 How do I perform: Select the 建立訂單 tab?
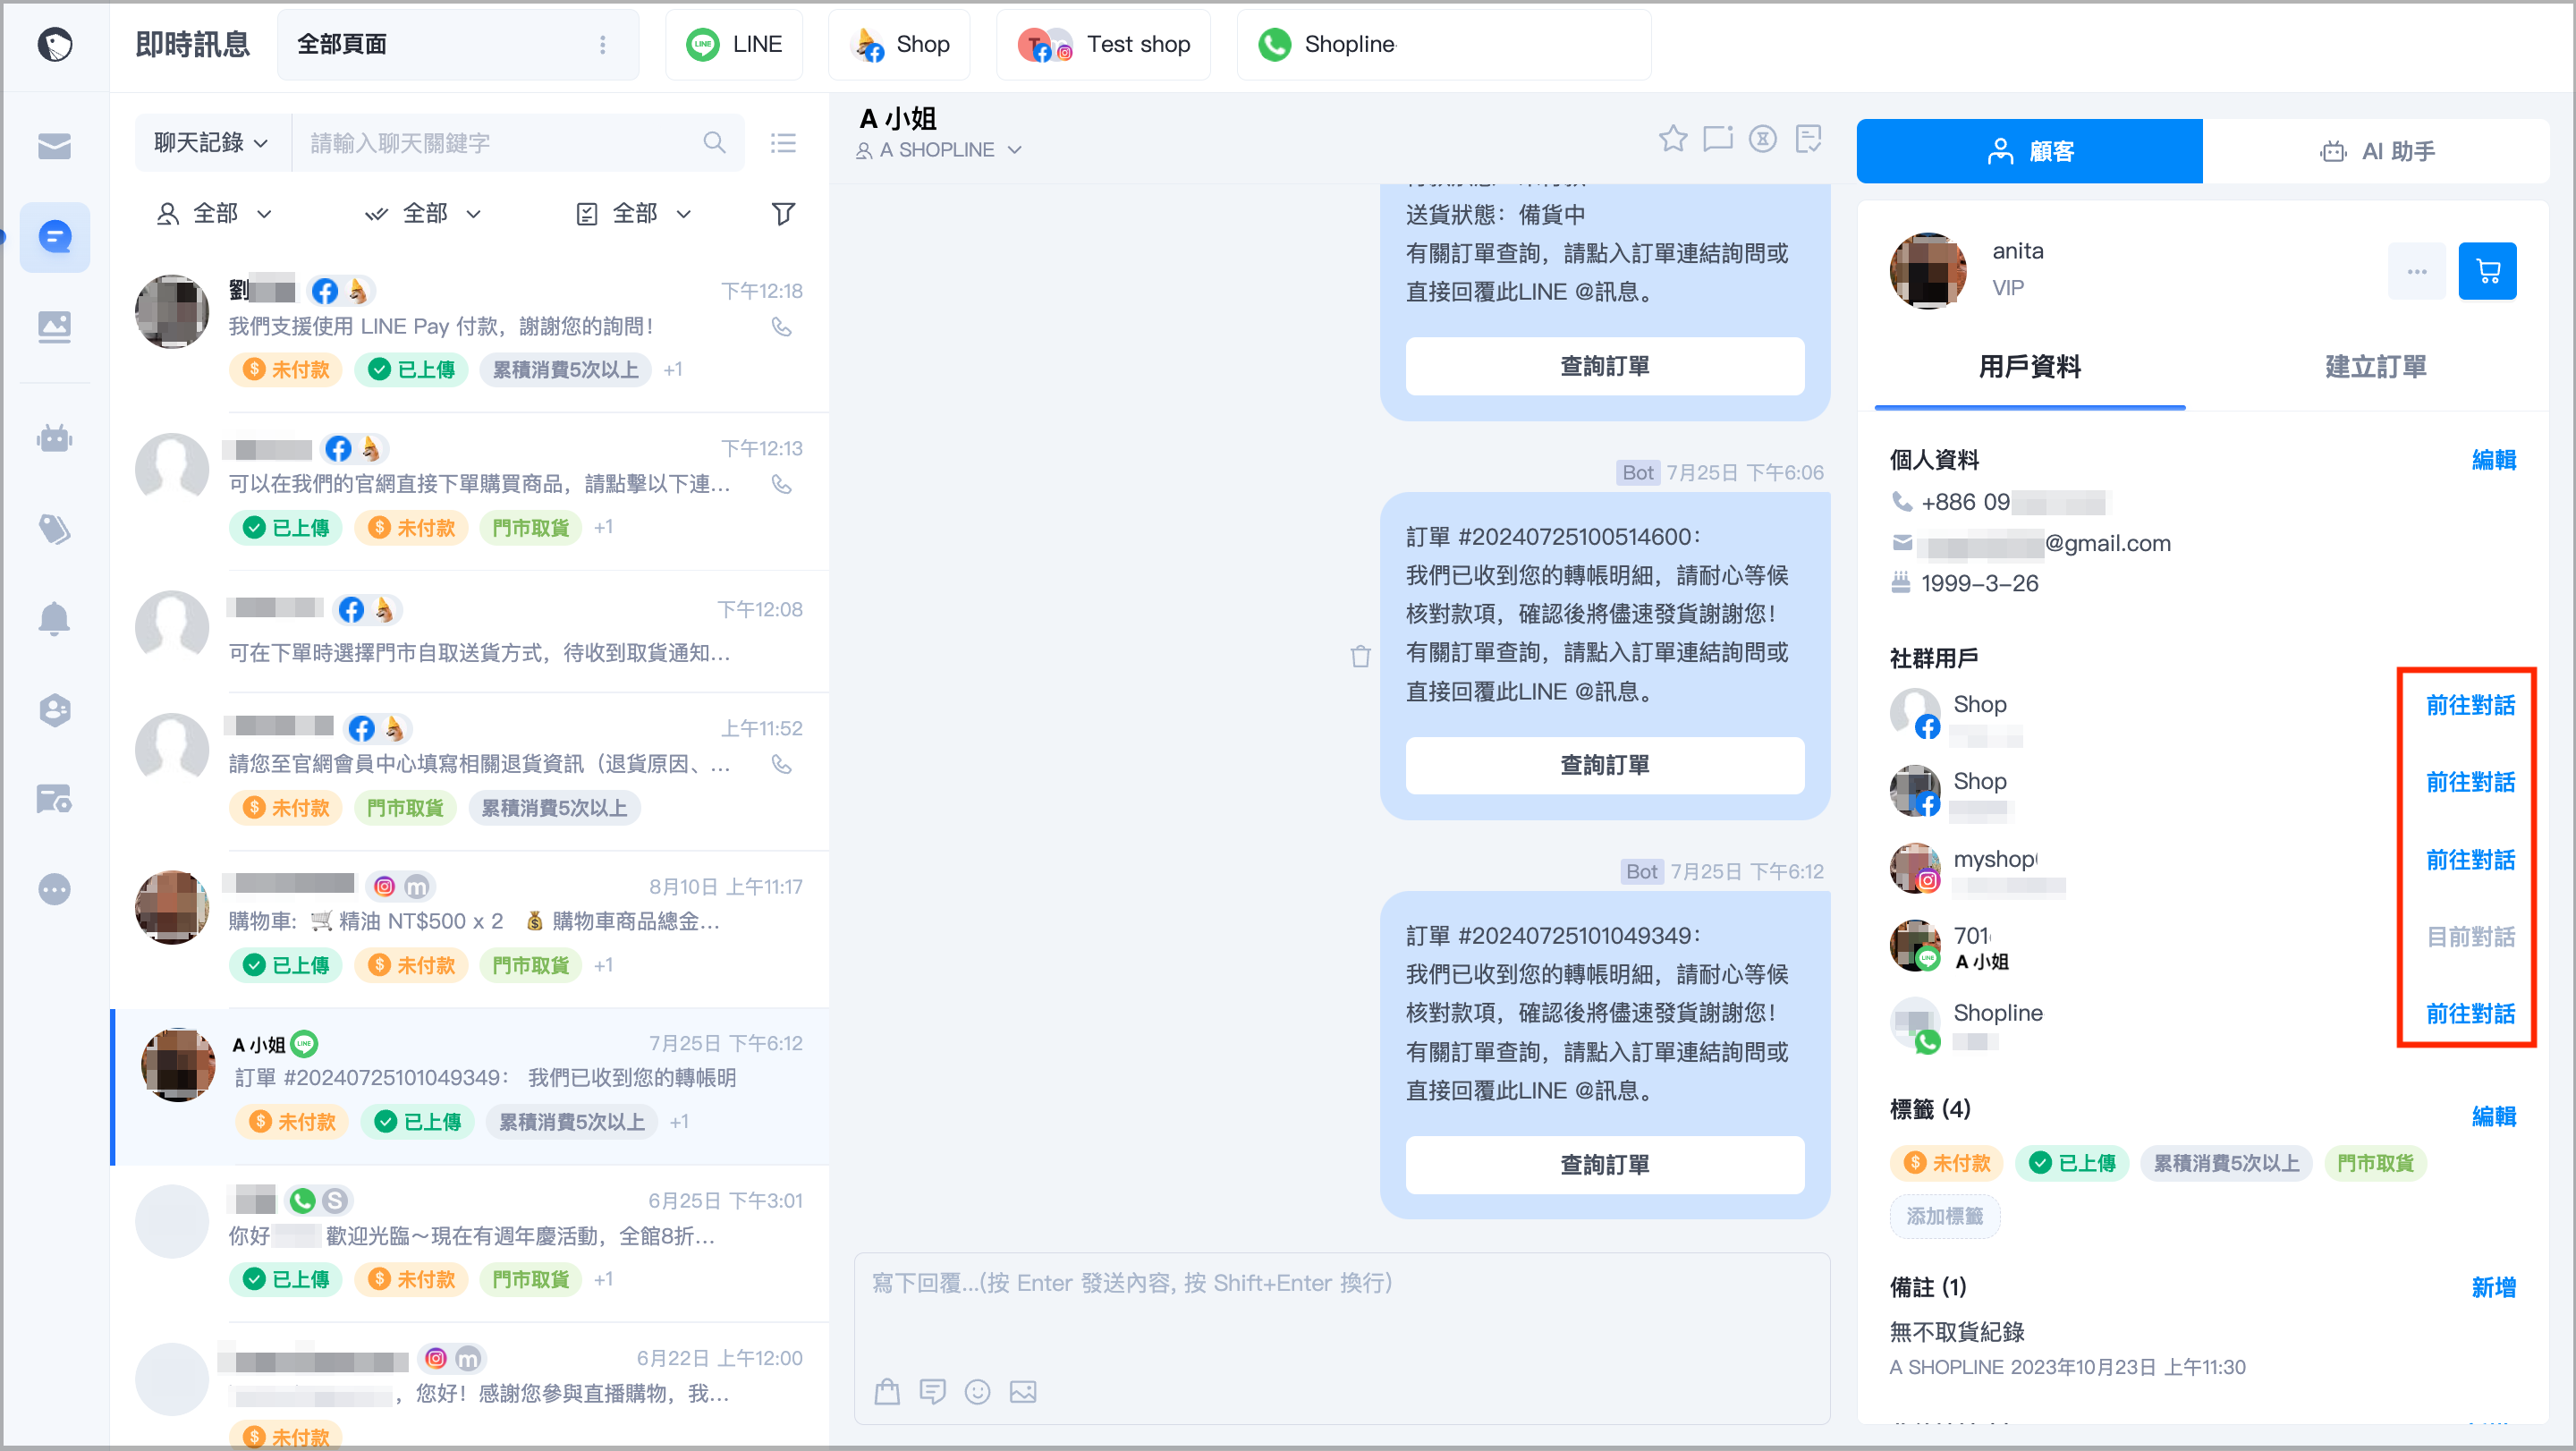pos(2375,367)
